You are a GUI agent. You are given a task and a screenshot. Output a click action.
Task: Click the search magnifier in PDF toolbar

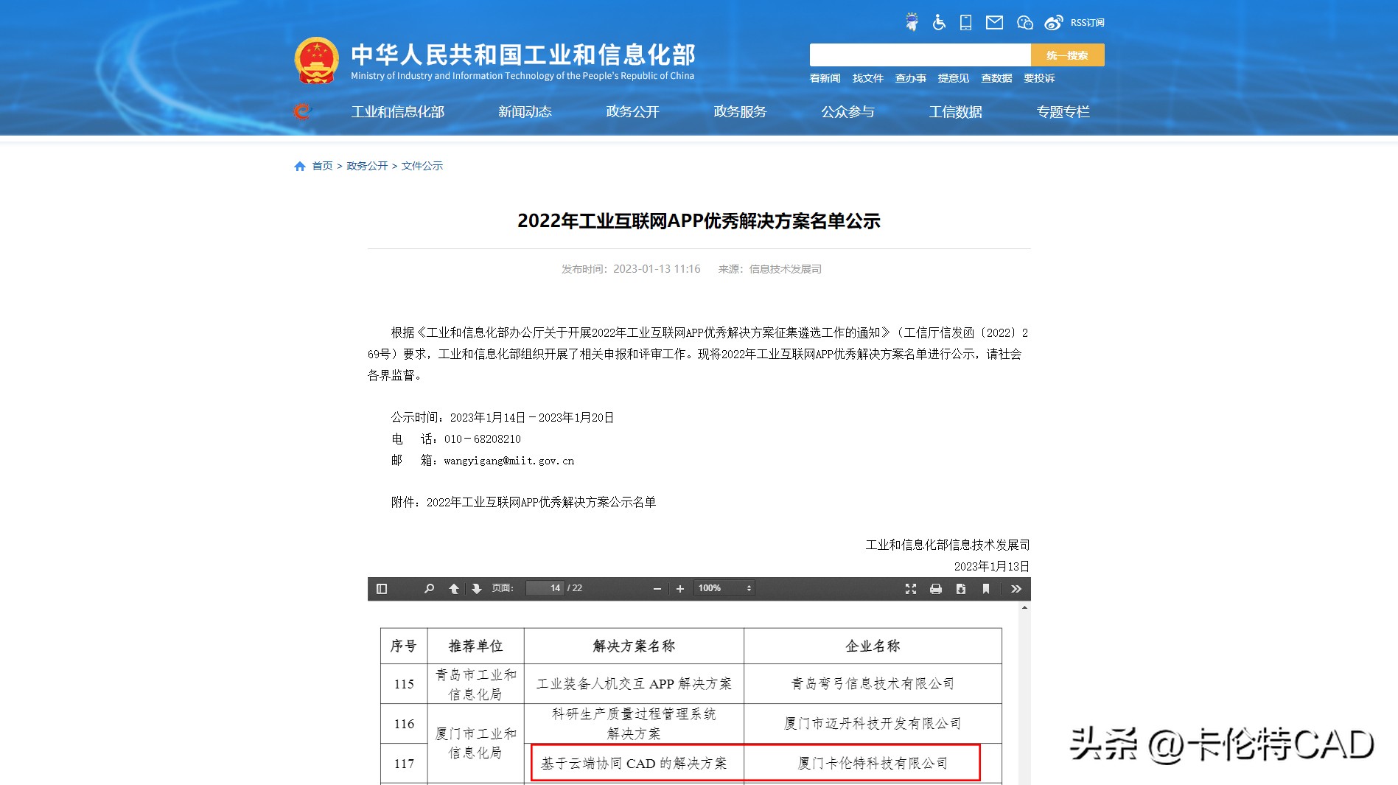[429, 588]
